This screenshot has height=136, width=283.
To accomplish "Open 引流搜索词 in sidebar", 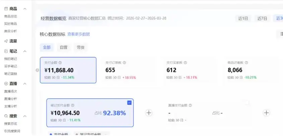I will coord(12,131).
